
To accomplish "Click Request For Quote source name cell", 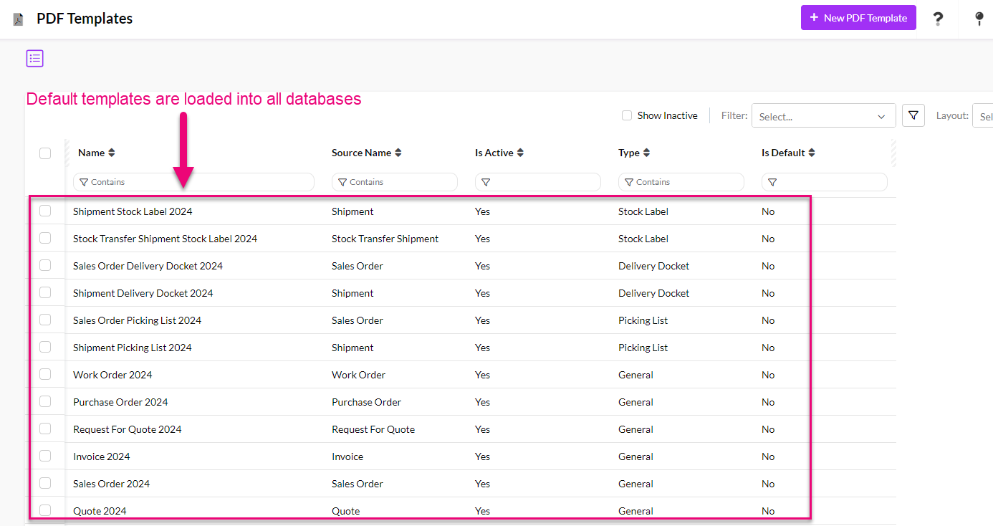I will (373, 429).
